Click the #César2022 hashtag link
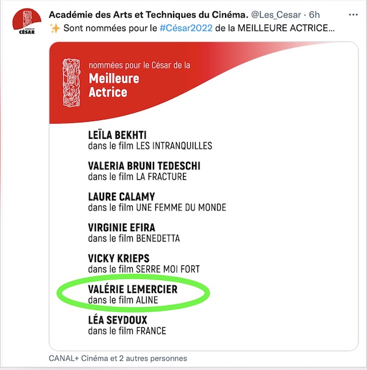367x370 pixels. tap(186, 28)
